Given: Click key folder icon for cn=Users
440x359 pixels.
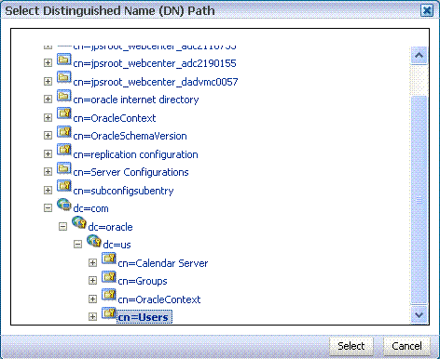Looking at the screenshot, I should [109, 312].
